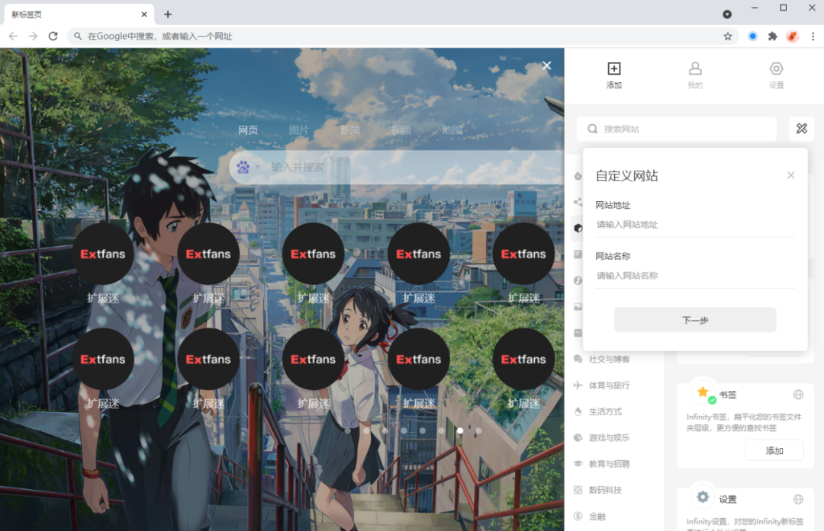
Task: Select the highlighted cube category icon
Action: click(x=578, y=229)
